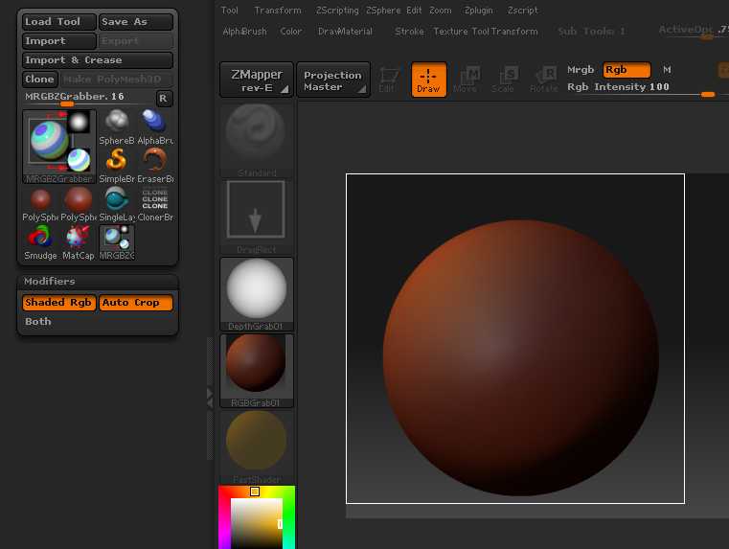Open the Projection Master panel
The image size is (729, 549).
332,80
